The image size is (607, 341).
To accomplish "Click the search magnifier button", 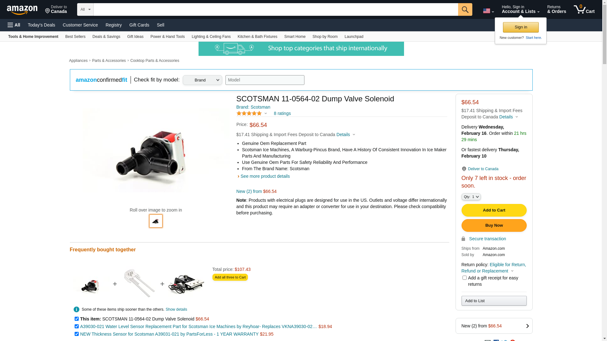I will pyautogui.click(x=465, y=9).
